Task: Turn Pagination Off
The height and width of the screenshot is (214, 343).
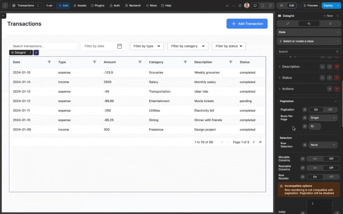Action: point(330,109)
